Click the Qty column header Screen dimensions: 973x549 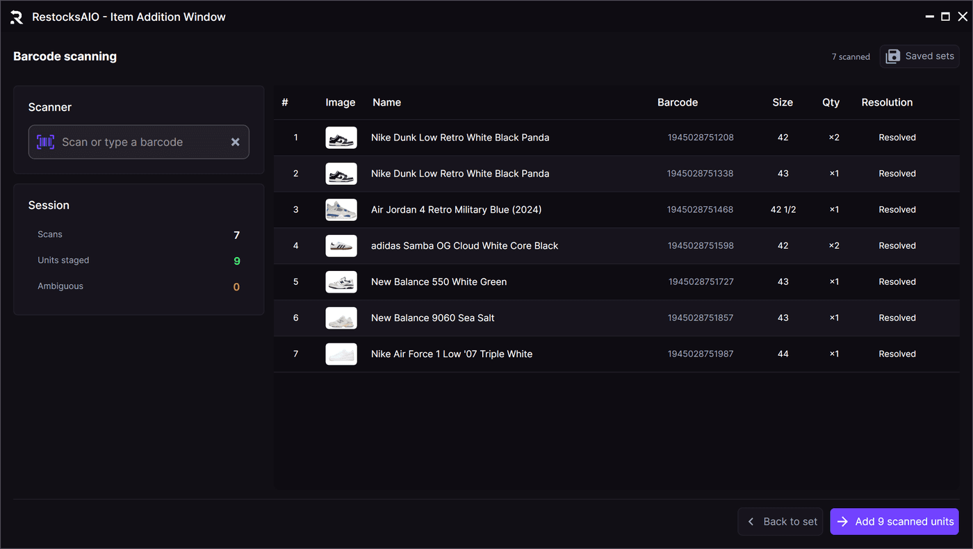pyautogui.click(x=831, y=103)
